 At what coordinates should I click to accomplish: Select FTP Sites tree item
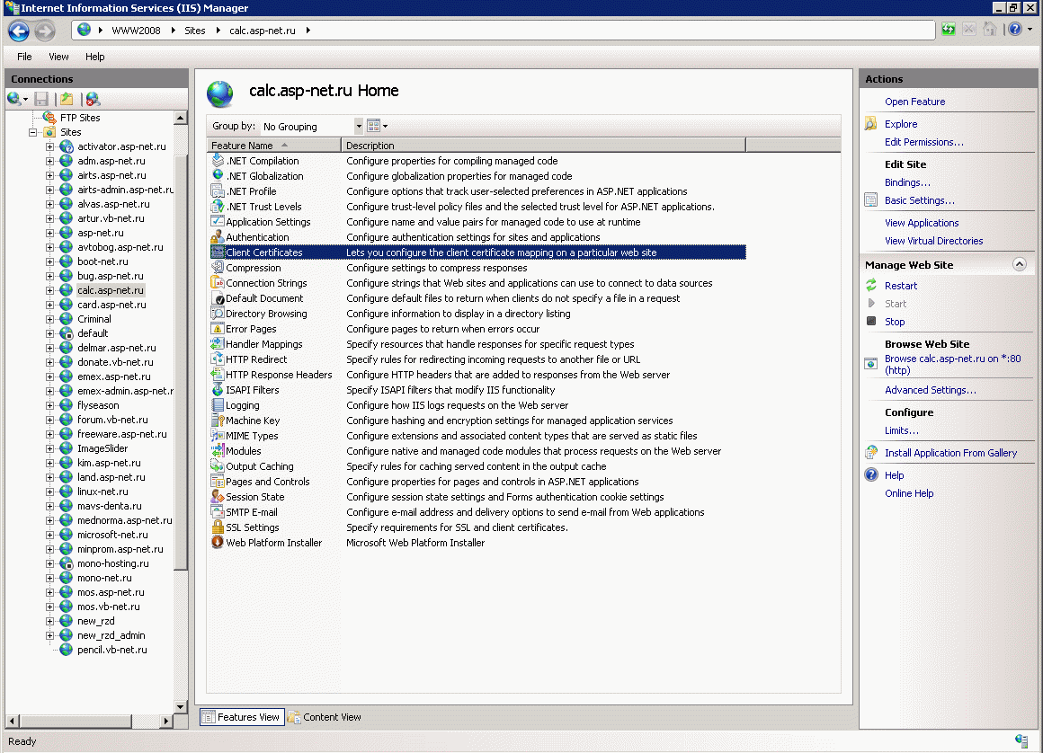coord(80,118)
